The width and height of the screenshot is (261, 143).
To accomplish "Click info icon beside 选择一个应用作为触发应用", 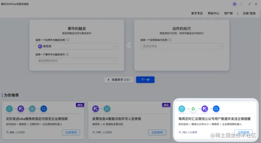I will [68, 40].
